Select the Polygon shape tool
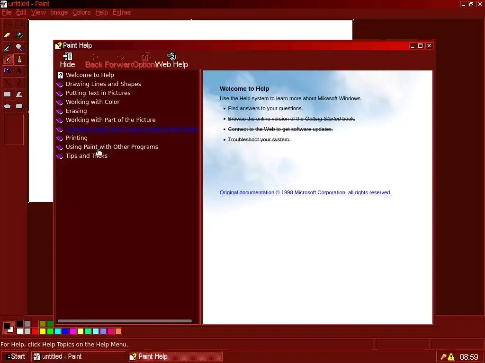This screenshot has width=485, height=363. (19, 94)
